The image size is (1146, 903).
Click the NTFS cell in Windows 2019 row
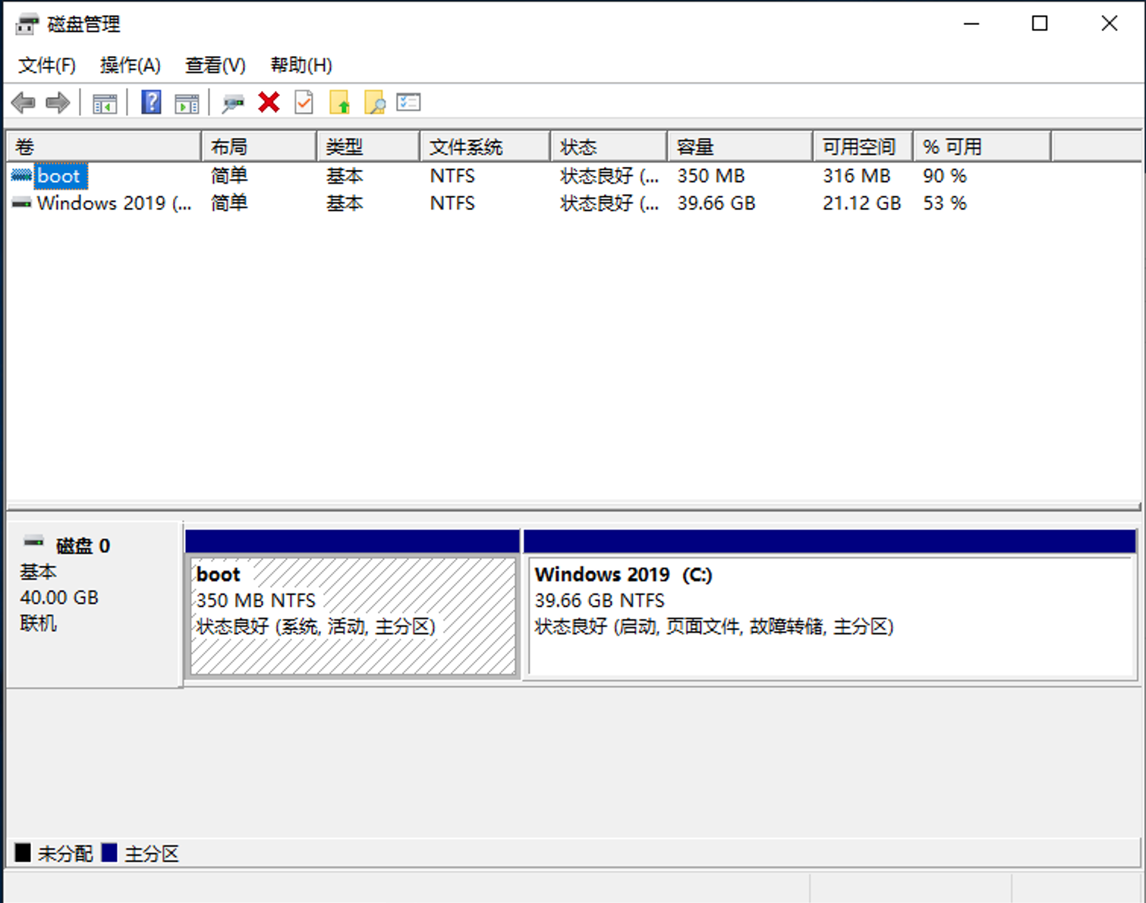(452, 203)
